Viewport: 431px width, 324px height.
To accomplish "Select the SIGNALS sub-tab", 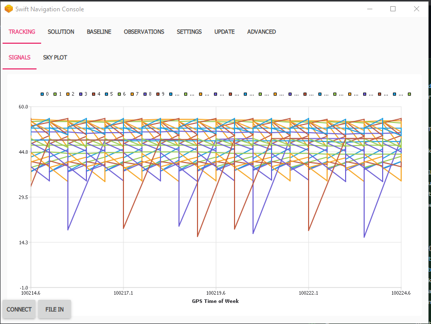I will [20, 58].
